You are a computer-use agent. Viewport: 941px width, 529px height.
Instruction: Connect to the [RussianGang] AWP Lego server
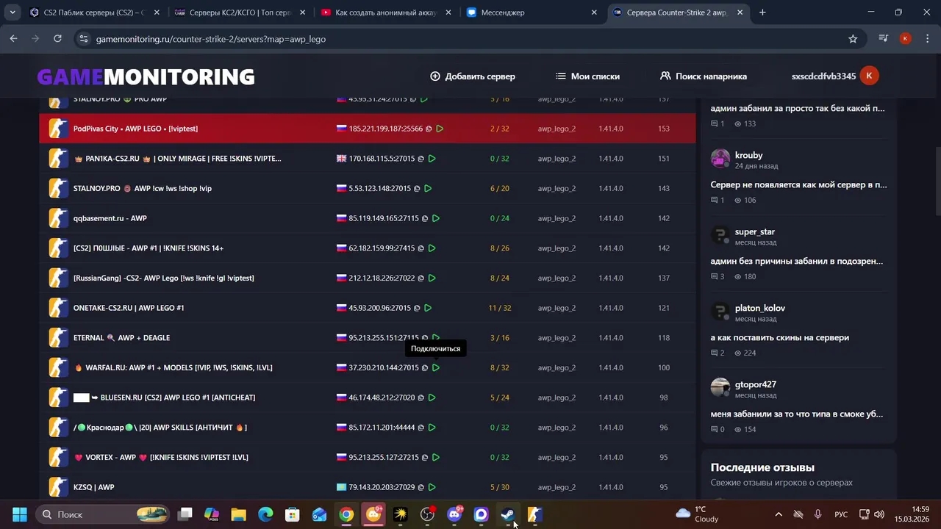coord(432,278)
